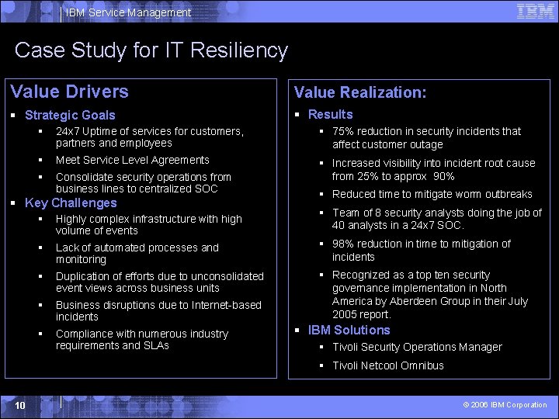
Task: Select 'Consolidate security operations' bullet text
Action: [144, 183]
